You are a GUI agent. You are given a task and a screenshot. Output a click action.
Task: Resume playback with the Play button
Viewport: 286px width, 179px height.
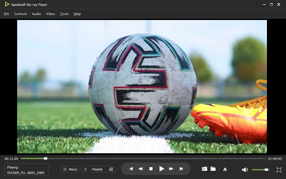coord(162,169)
